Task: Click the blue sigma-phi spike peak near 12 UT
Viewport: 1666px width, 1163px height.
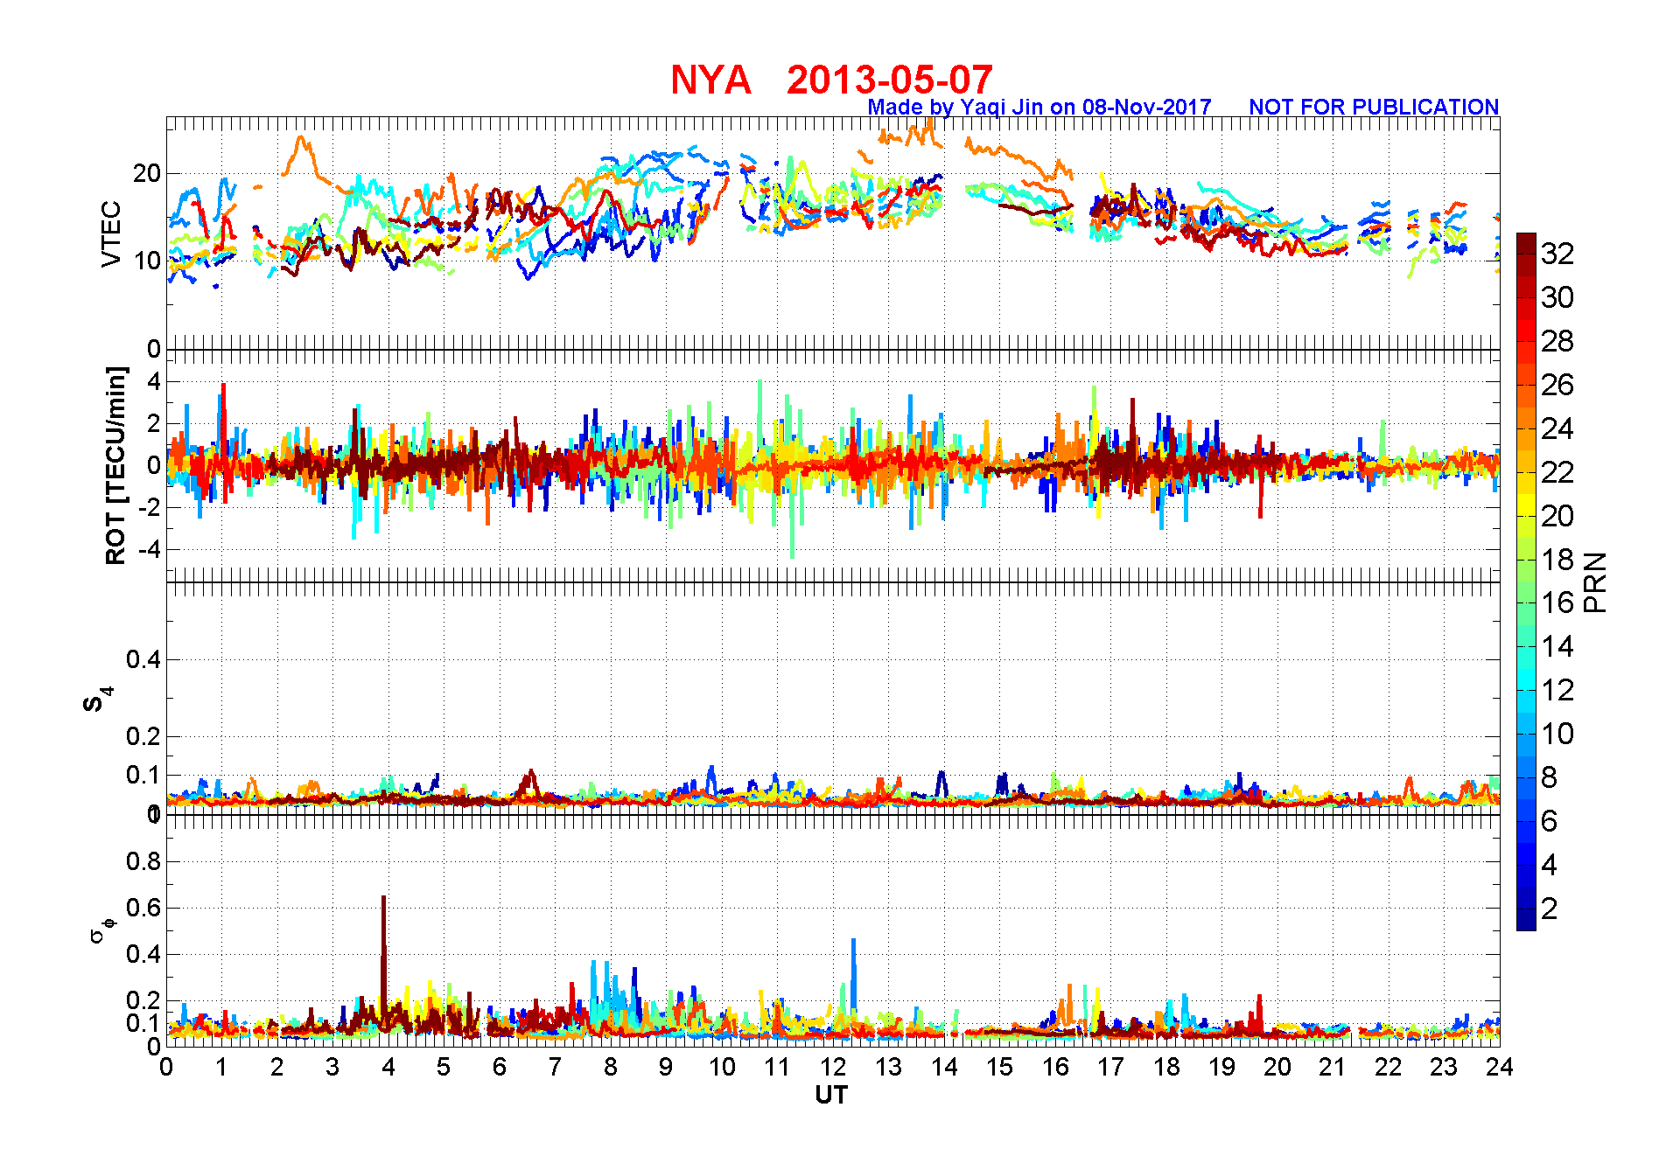Action: point(853,943)
